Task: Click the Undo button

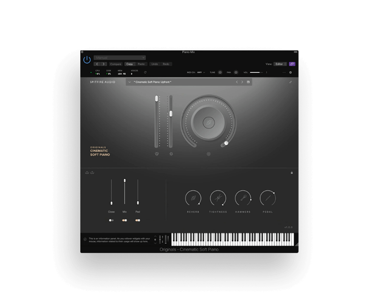Action: click(155, 64)
